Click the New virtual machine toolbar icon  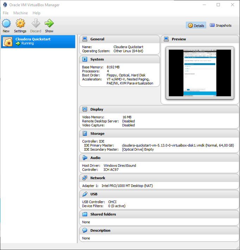[x=6, y=23]
